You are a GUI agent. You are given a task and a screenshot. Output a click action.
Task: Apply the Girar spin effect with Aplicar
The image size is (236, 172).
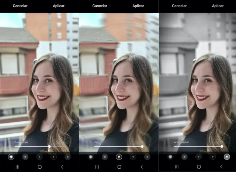138,6
